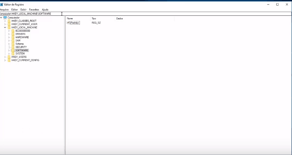Maximize the Editor do Registro window
Viewport: 292px width, 155px height.
(277, 4)
